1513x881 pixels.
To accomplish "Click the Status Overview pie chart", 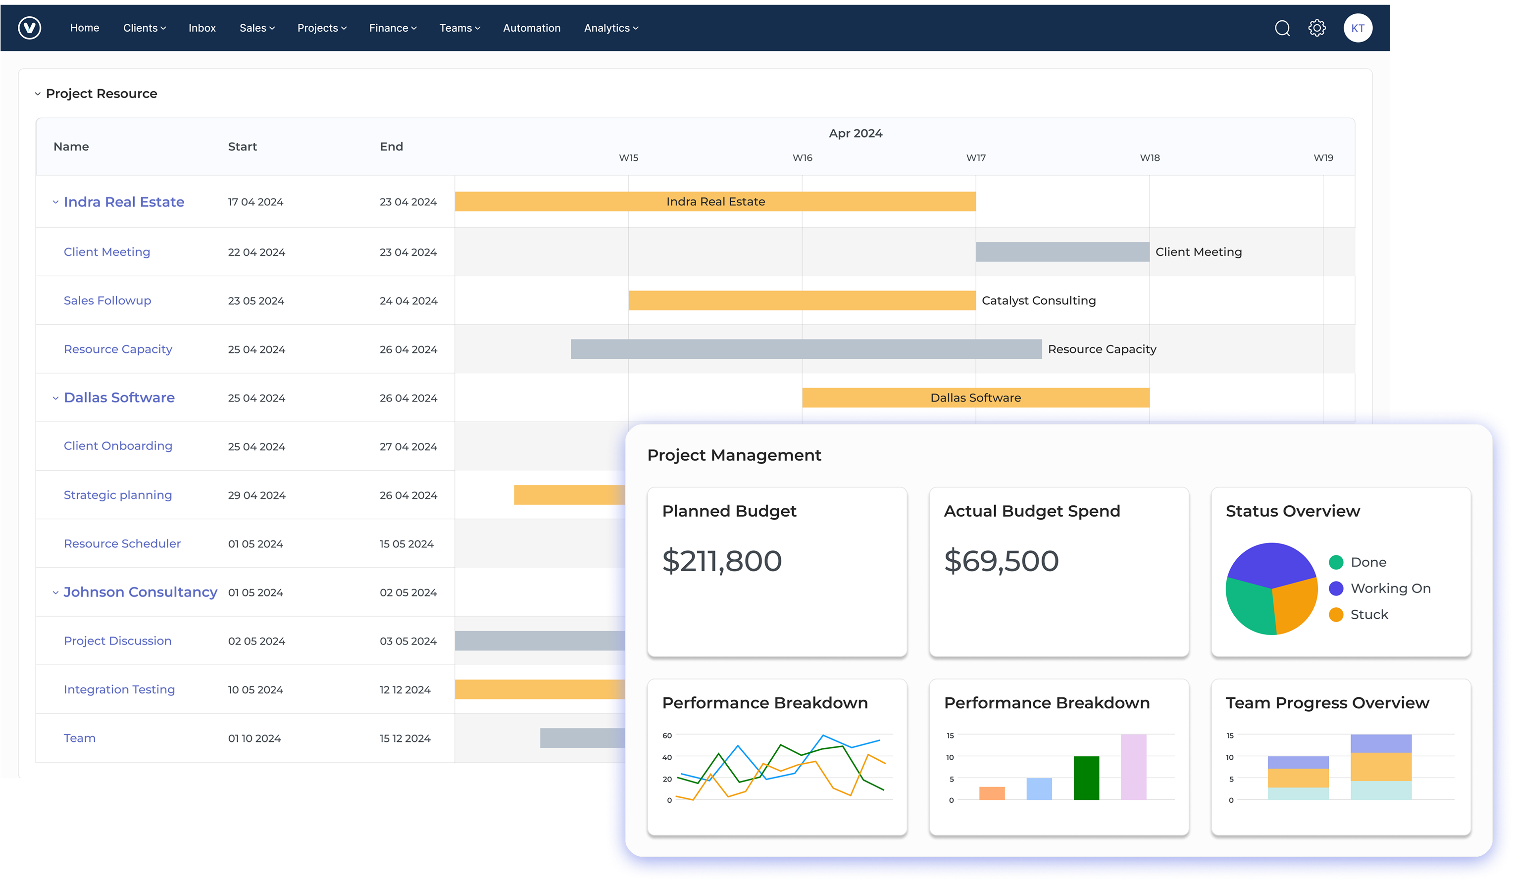I will pos(1271,588).
